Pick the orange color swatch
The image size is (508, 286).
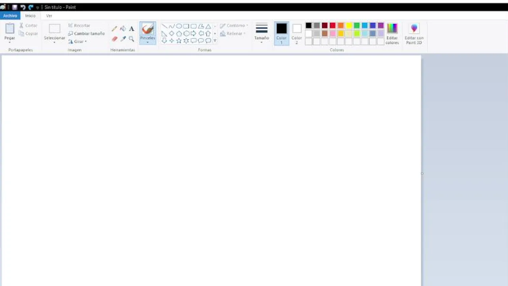tap(341, 25)
